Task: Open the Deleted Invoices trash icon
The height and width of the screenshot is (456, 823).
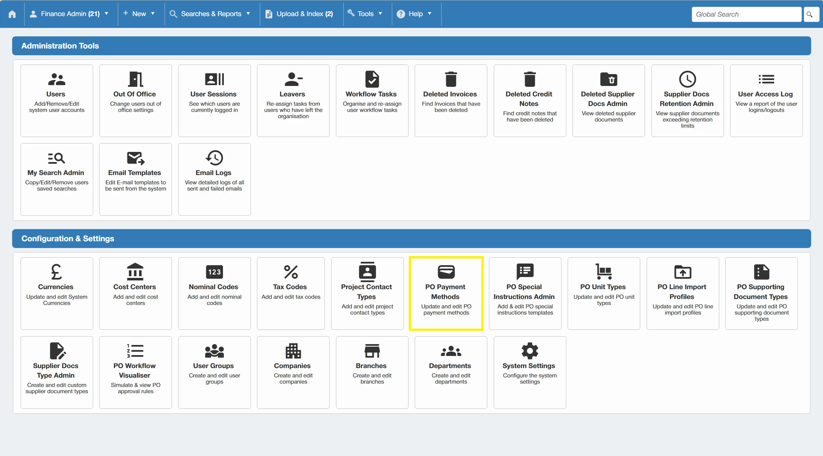Action: (x=451, y=79)
